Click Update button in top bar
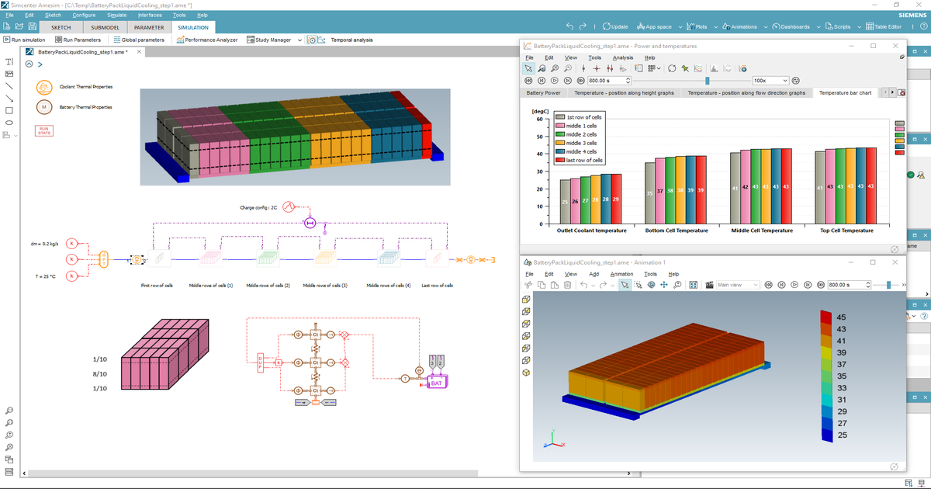Image resolution: width=931 pixels, height=489 pixels. point(614,26)
